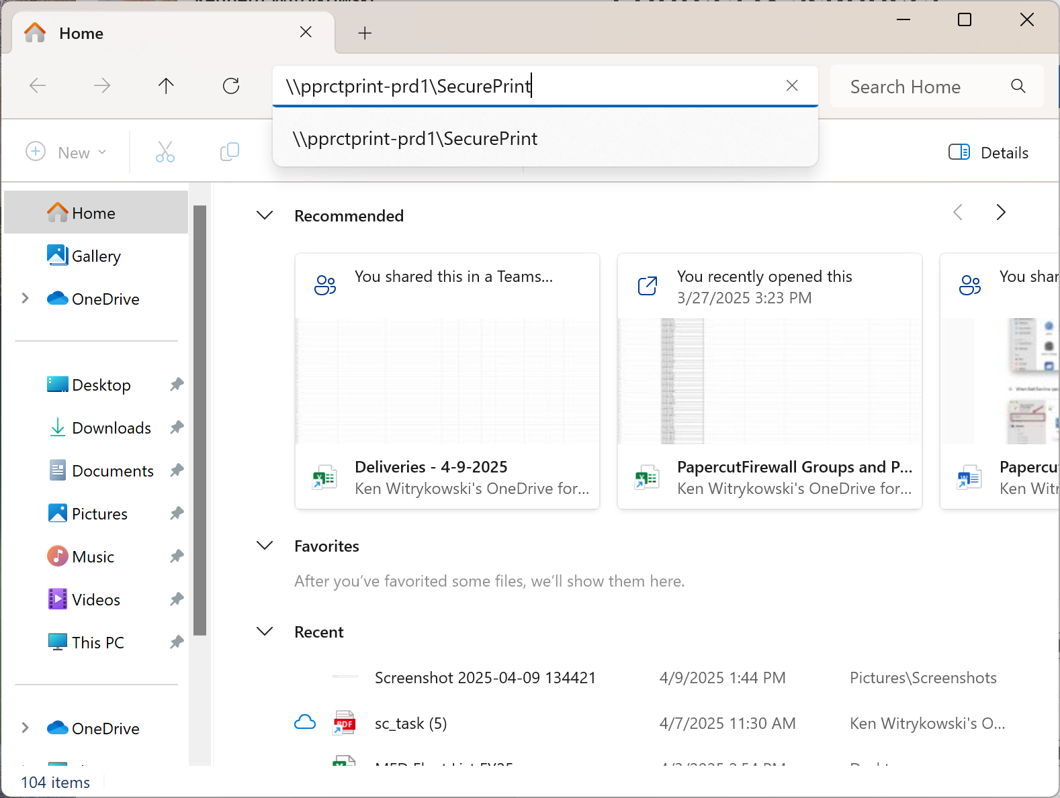Add a new tab with plus icon
1060x798 pixels.
pos(365,33)
